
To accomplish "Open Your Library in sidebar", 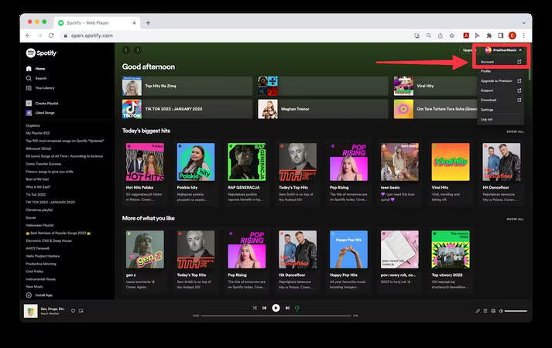I will click(40, 88).
